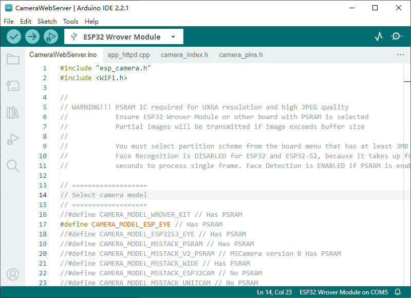Open the Sketchbook folder panel

(13, 60)
